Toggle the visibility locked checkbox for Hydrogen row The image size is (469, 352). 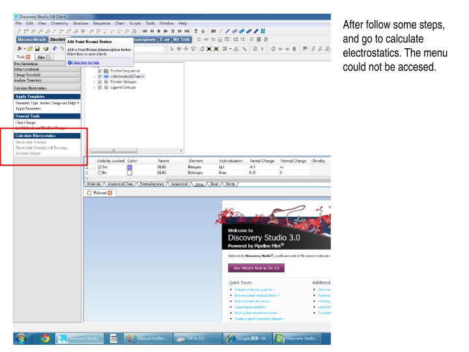[99, 173]
